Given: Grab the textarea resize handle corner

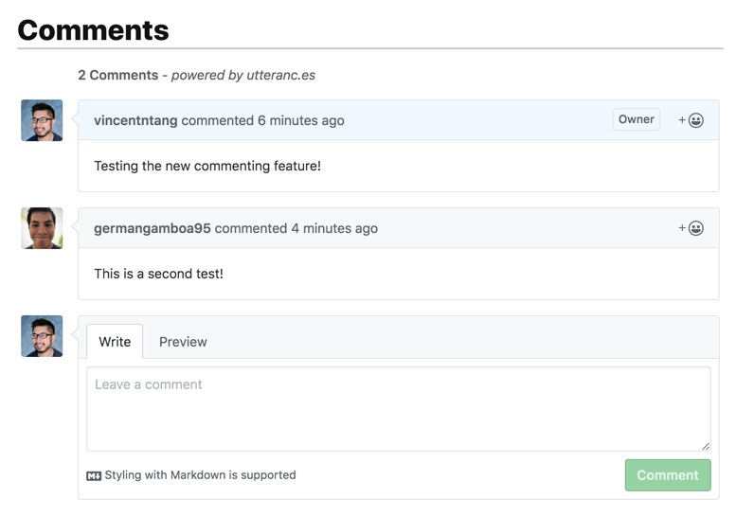Looking at the screenshot, I should pyautogui.click(x=706, y=446).
